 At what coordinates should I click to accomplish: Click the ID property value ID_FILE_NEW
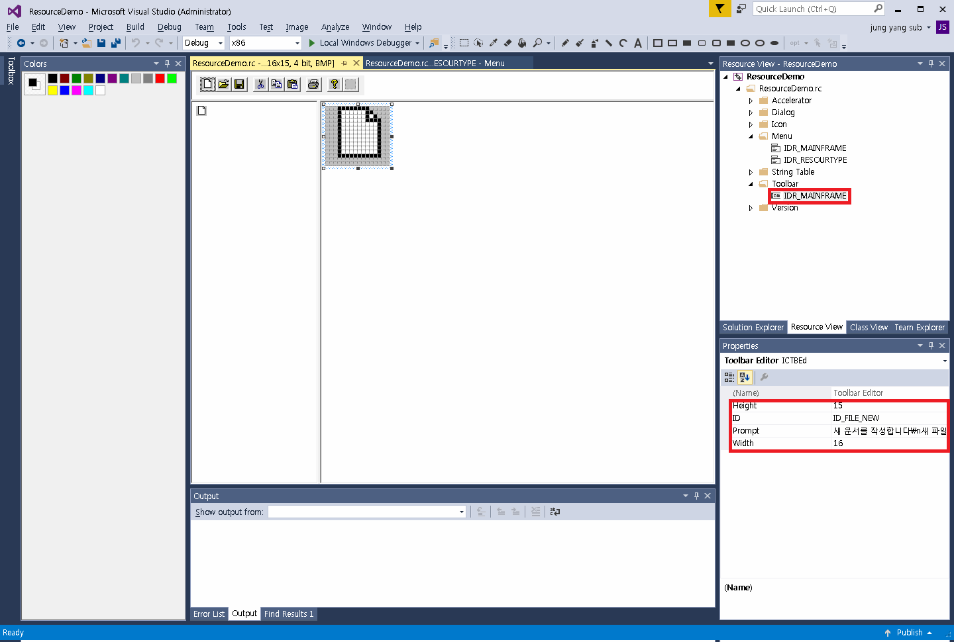[890, 418]
